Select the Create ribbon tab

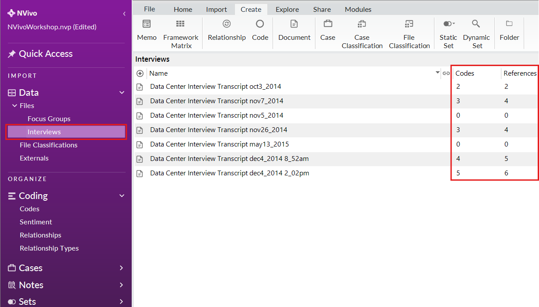(251, 9)
